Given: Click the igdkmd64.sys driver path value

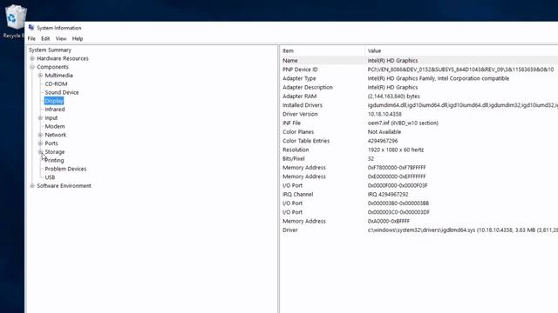Looking at the screenshot, I should coord(463,230).
